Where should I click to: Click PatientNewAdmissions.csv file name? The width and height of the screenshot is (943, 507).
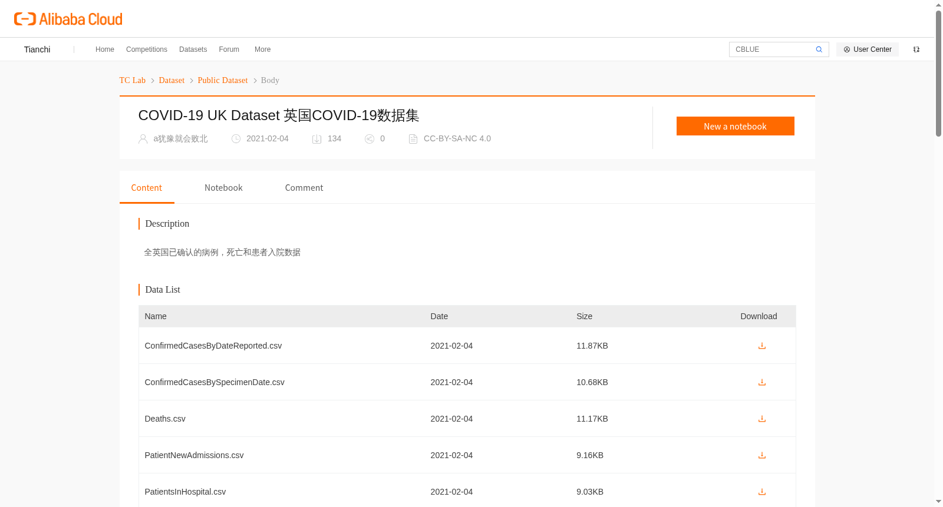(194, 455)
